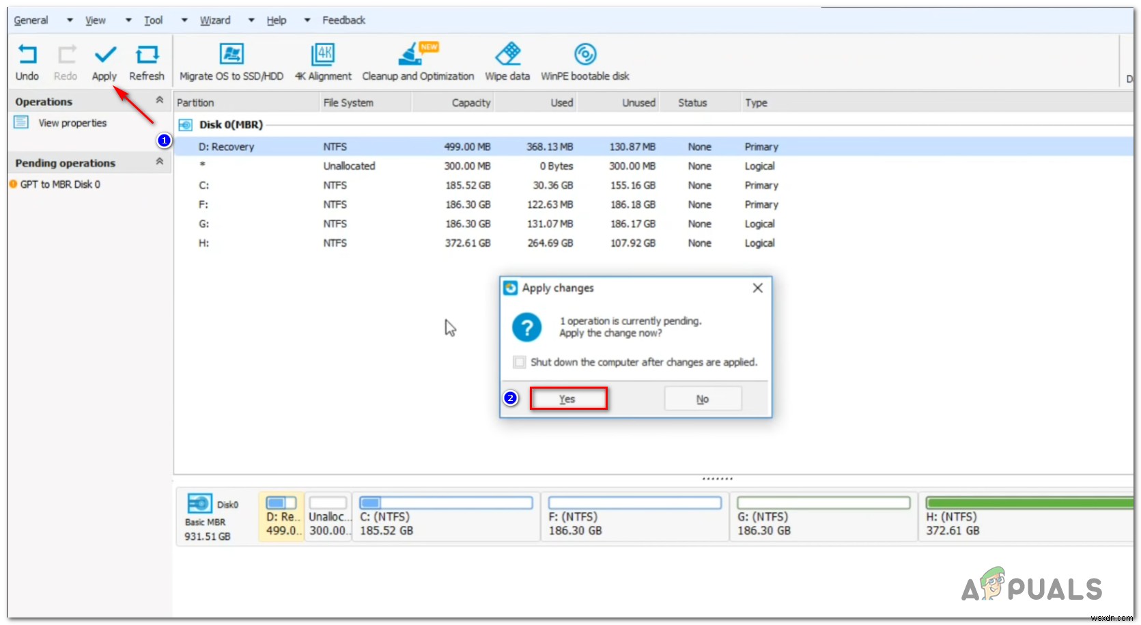
Task: Select the G: (NTFS) partition block
Action: click(821, 517)
